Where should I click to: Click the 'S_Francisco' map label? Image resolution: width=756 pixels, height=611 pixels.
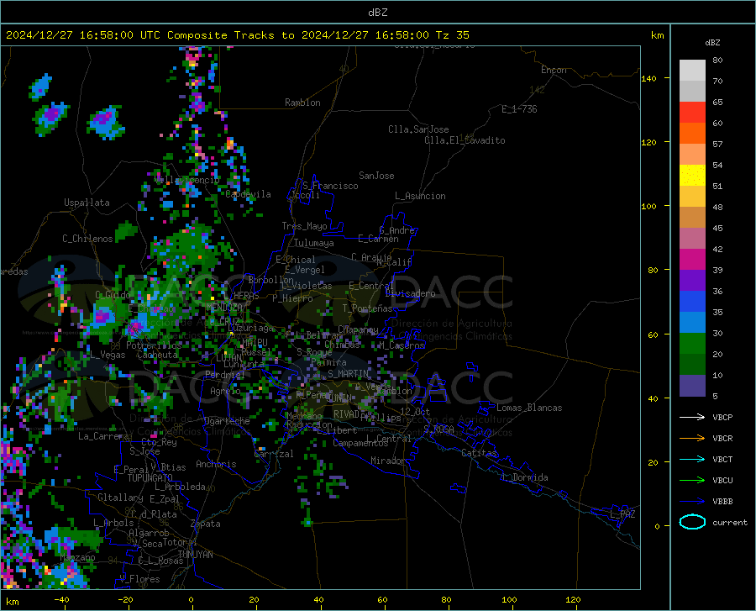(x=330, y=186)
